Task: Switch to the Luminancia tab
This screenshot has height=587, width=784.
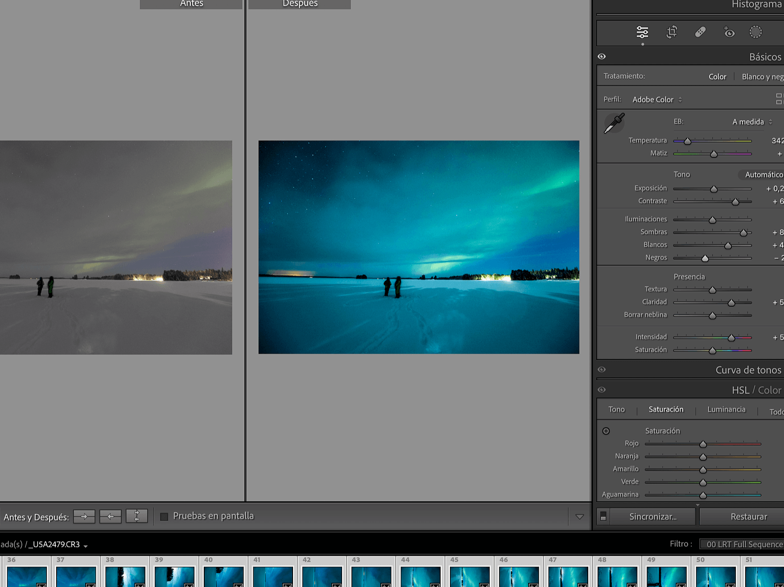Action: [726, 409]
